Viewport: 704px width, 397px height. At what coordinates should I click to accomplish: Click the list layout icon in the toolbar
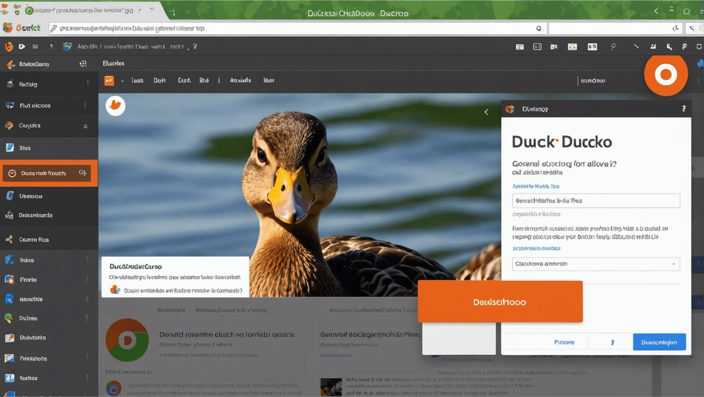click(520, 47)
